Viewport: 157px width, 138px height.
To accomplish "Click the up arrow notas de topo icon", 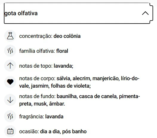I will click(x=10, y=66).
